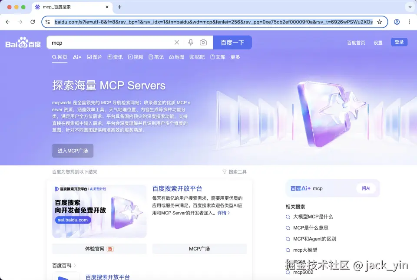Click the 探索海量 MCP Servers heading
Screen dimensions: 417x280
tap(109, 86)
